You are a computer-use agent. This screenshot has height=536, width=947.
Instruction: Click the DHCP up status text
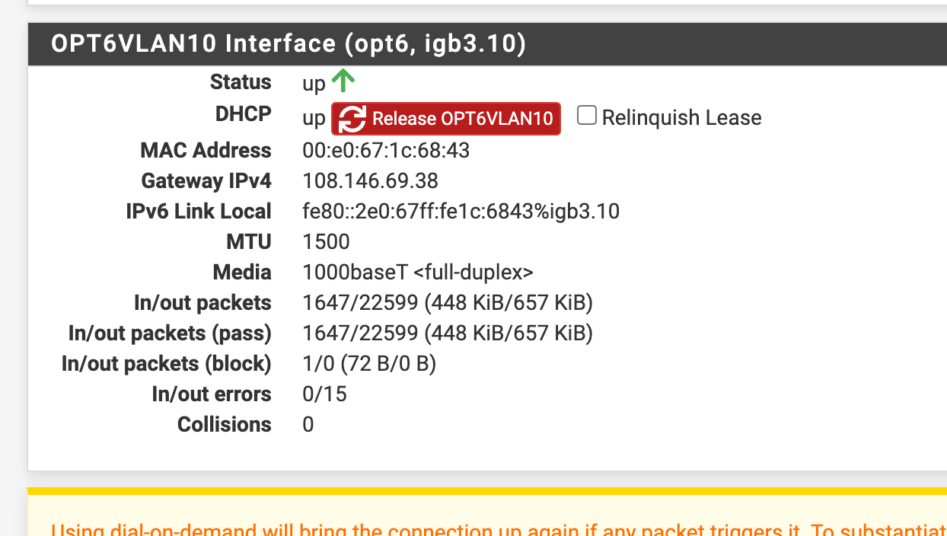coord(314,119)
